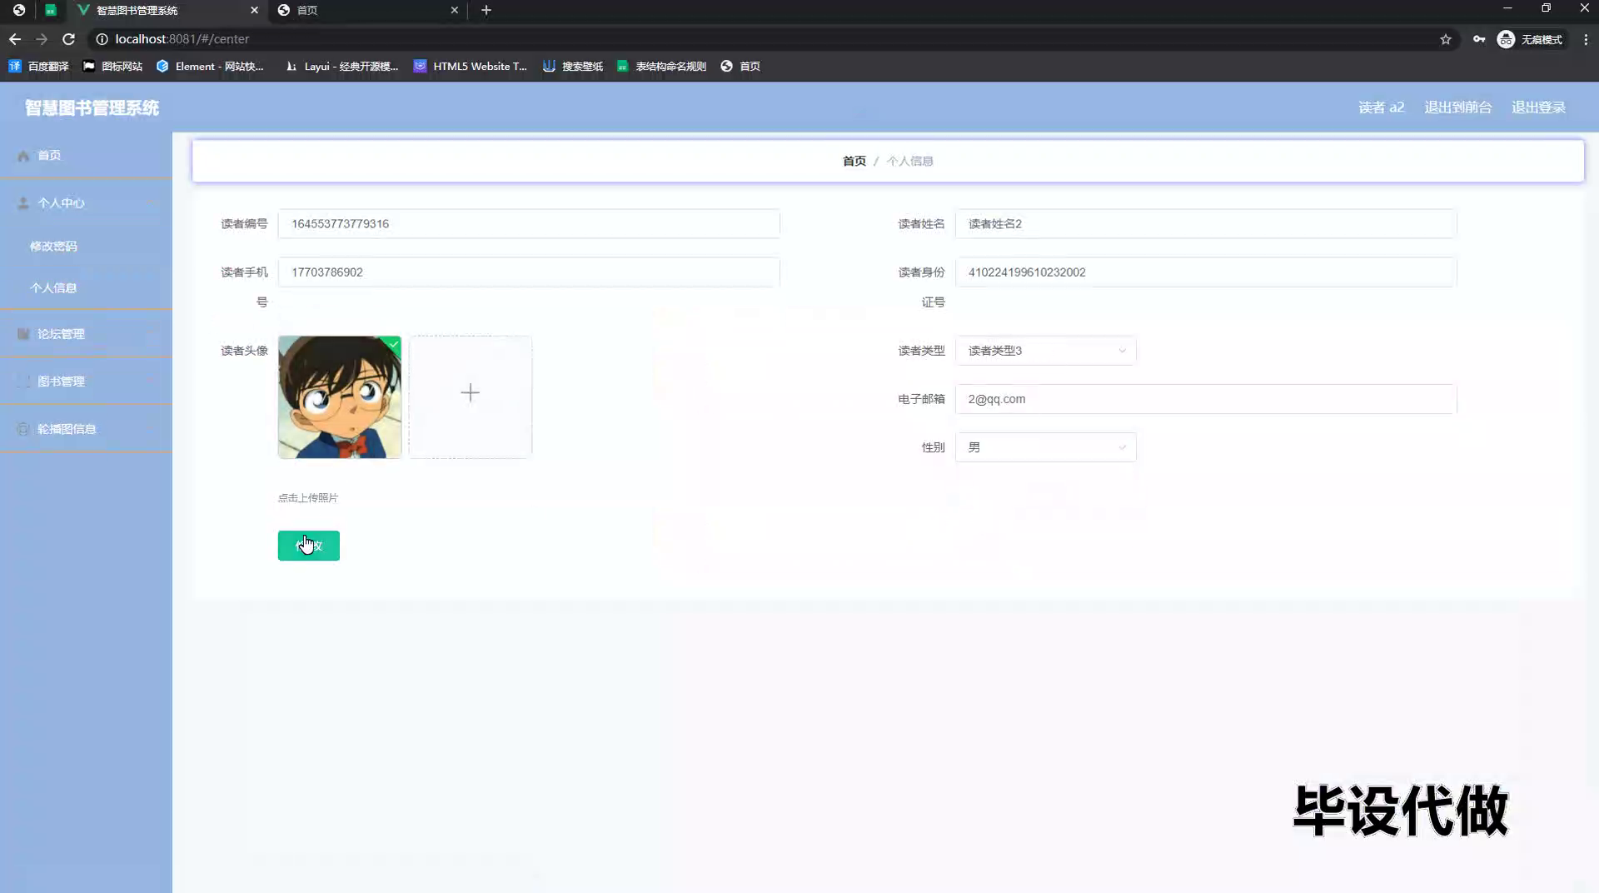Open the 首页 bookmark in bookmarks bar

pos(740,66)
